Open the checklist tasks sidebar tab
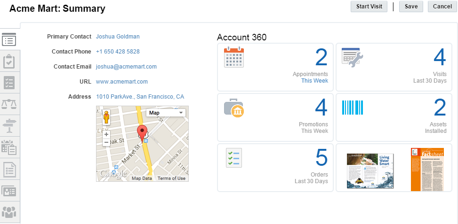 tap(9, 83)
